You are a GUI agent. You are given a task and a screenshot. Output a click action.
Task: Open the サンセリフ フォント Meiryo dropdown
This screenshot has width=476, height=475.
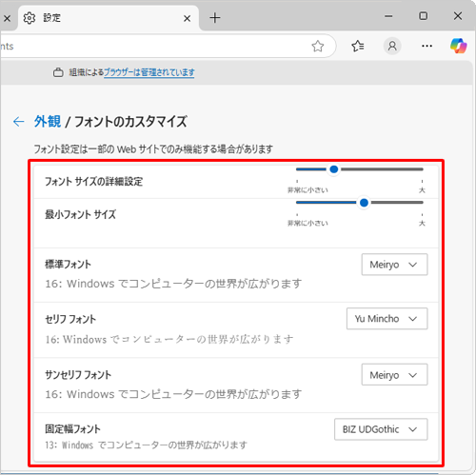[x=394, y=375]
